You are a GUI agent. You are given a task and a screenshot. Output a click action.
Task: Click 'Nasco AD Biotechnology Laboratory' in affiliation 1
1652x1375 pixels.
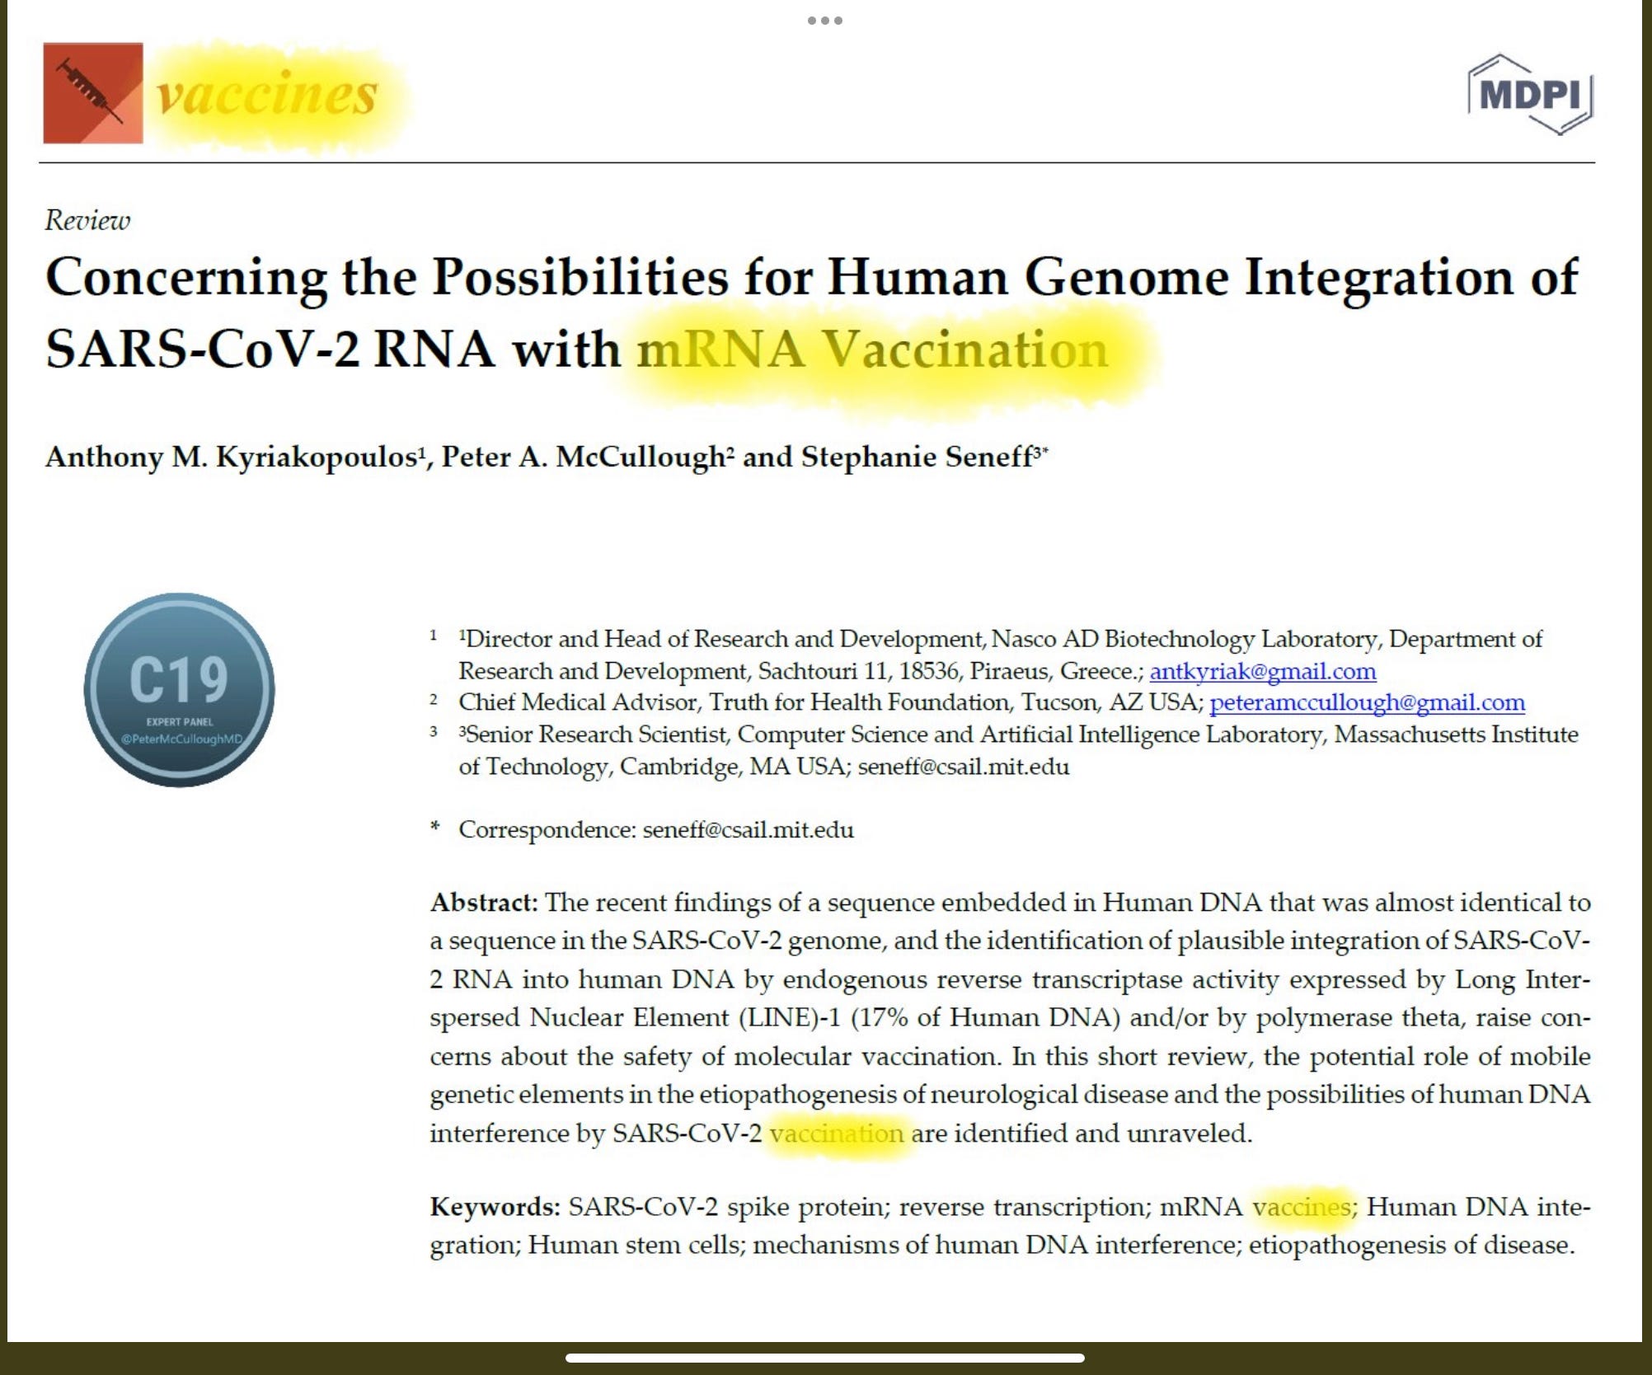(1186, 639)
